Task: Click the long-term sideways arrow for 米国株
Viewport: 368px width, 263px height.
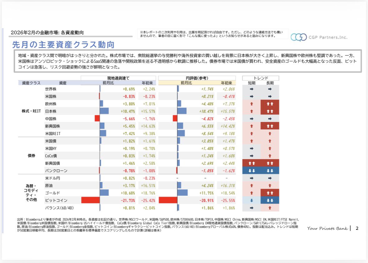Action: pyautogui.click(x=270, y=96)
